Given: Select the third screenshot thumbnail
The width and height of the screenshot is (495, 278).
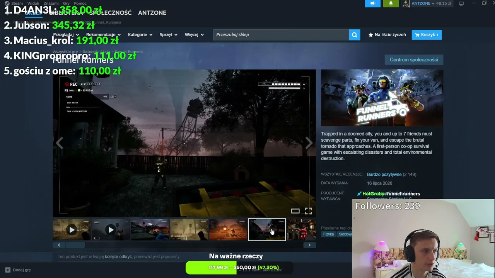Looking at the screenshot, I should click(x=150, y=230).
